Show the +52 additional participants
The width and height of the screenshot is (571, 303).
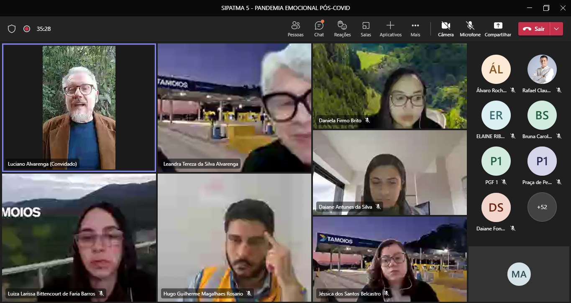click(542, 207)
